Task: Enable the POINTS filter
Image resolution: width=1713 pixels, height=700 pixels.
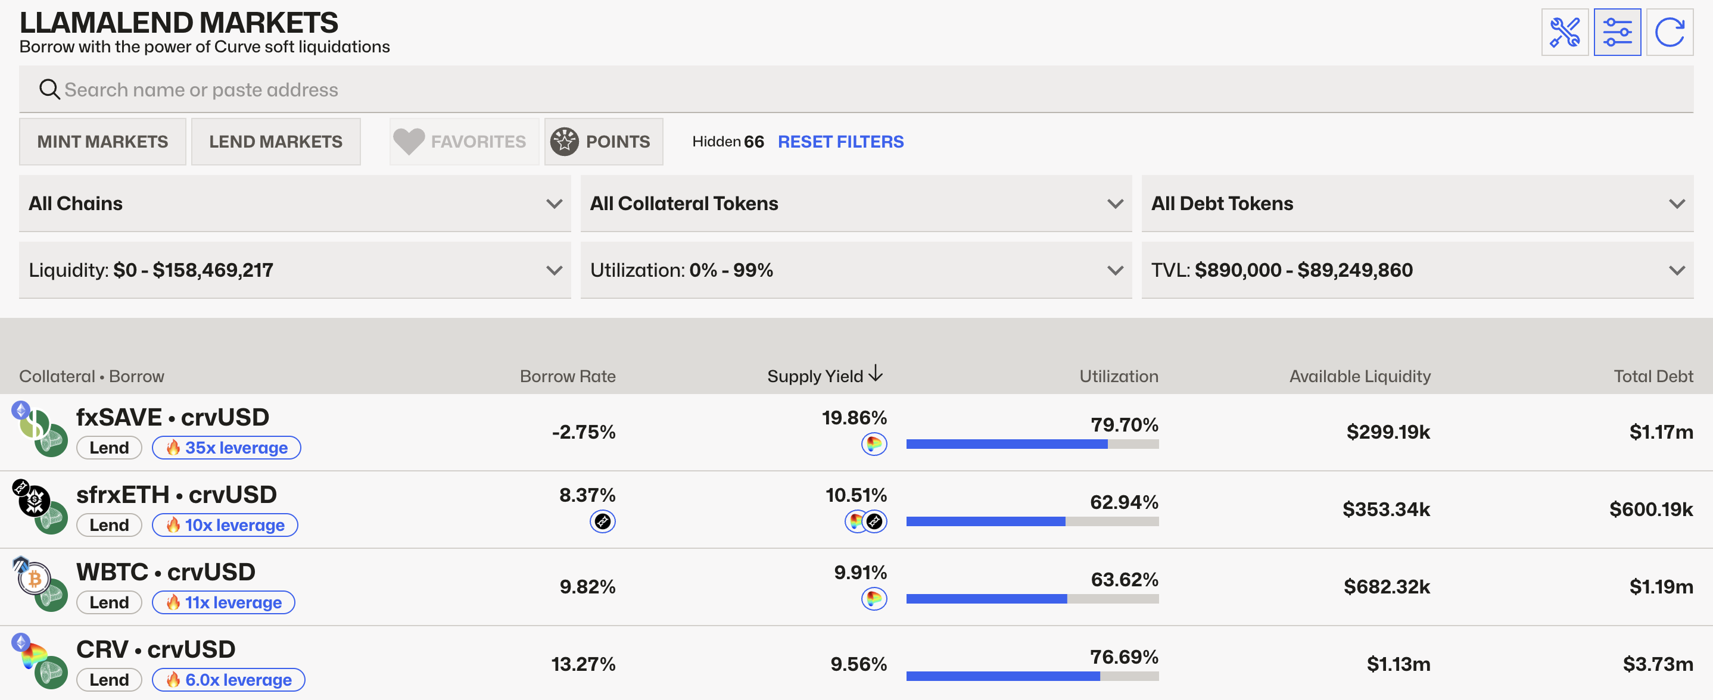Action: pos(603,141)
